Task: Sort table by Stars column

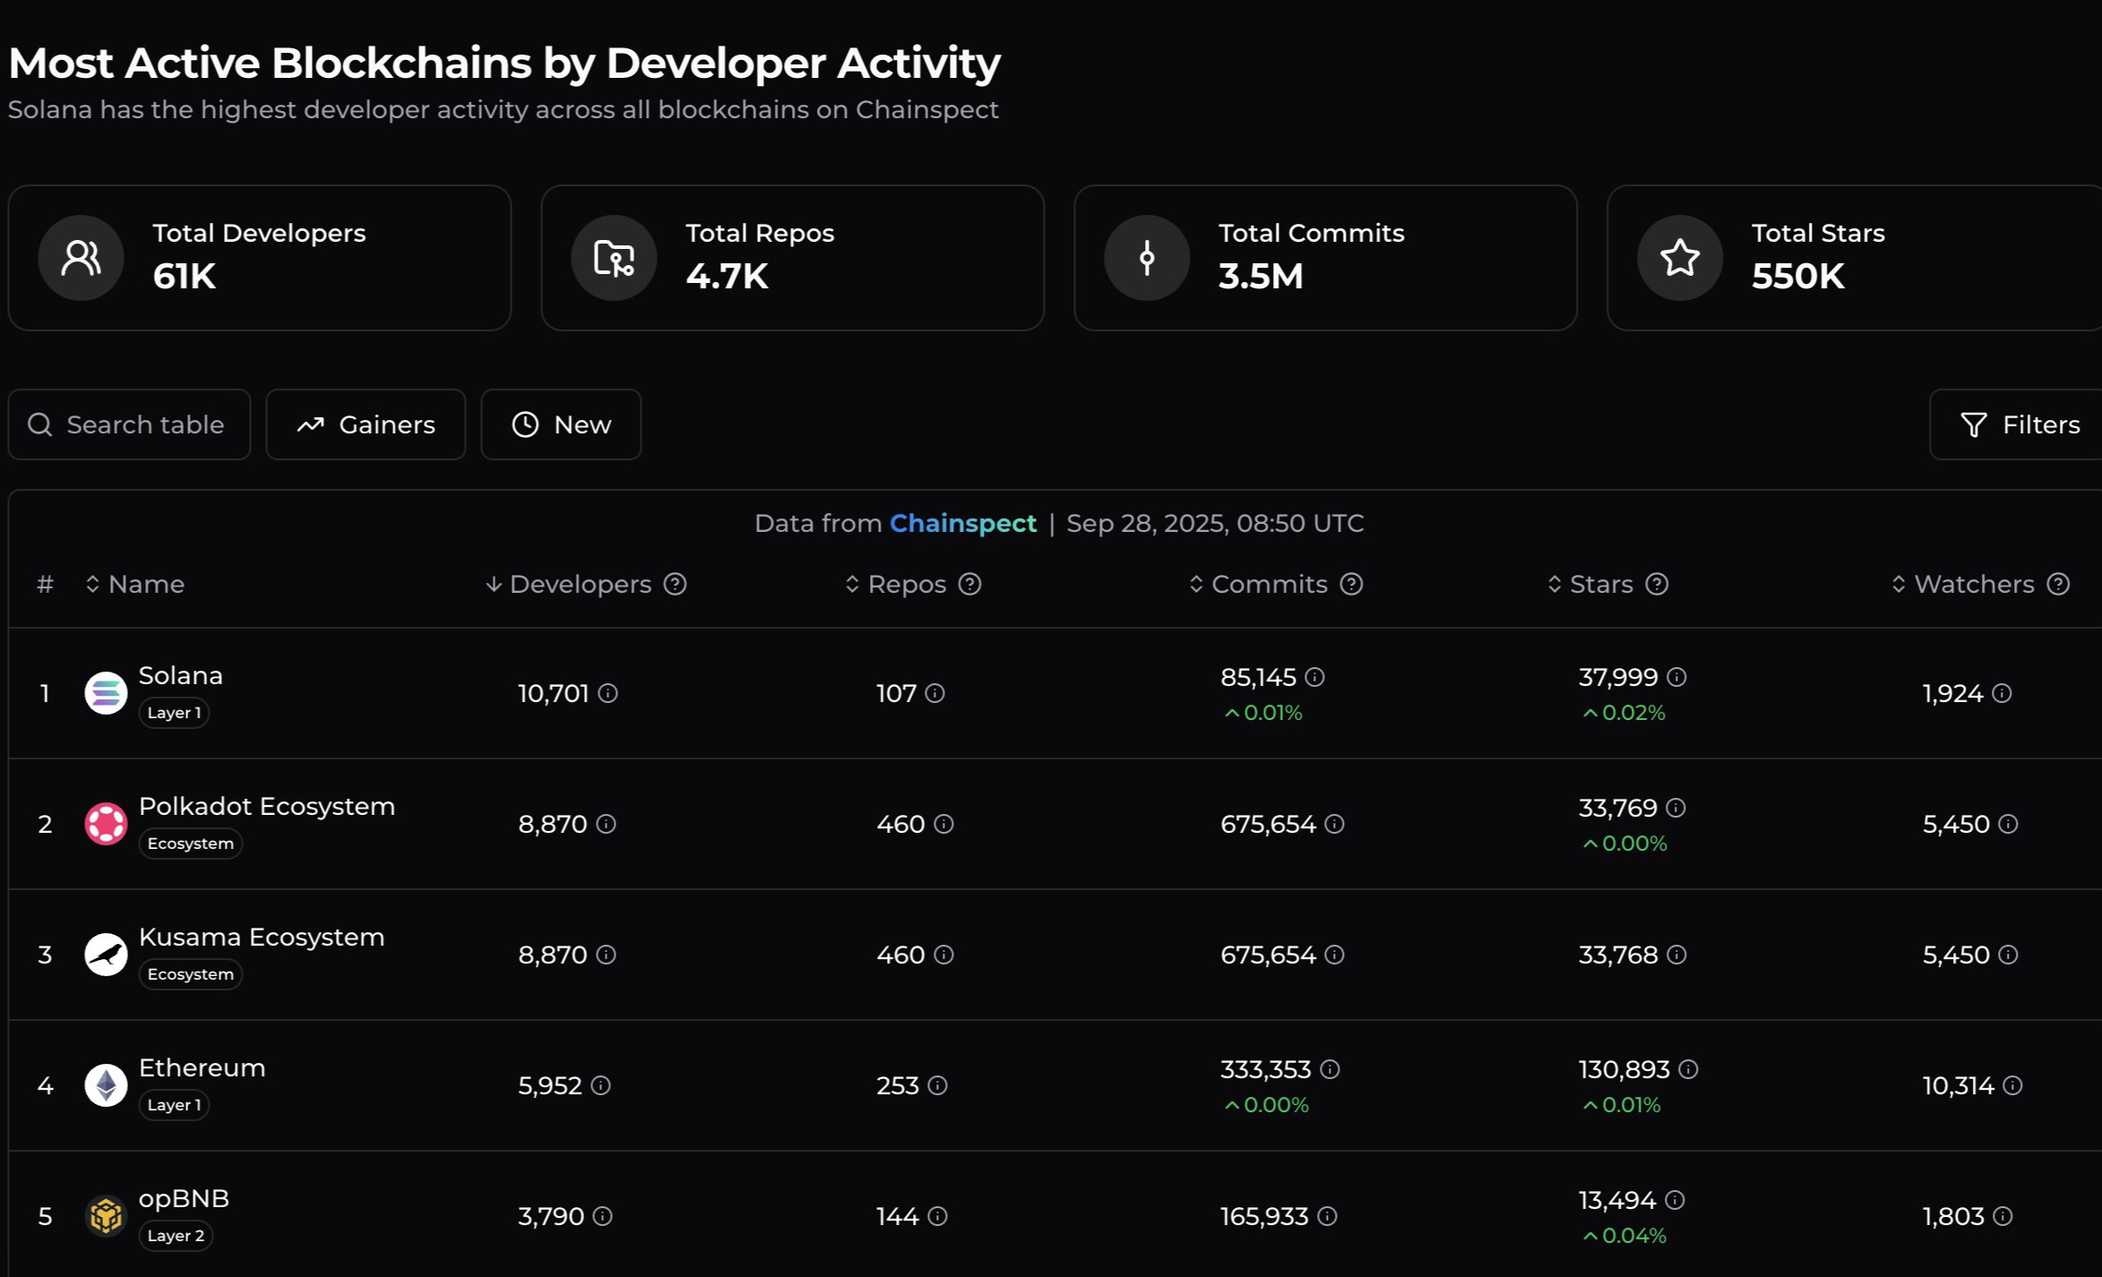Action: click(x=1600, y=585)
